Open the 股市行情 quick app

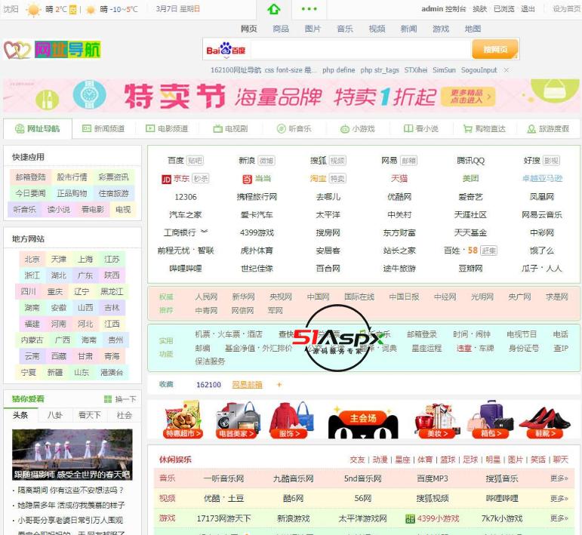72,177
